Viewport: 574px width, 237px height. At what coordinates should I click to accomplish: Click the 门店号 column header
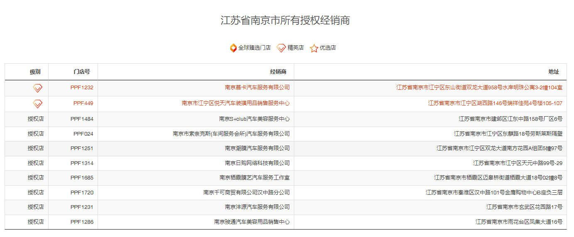(x=82, y=72)
